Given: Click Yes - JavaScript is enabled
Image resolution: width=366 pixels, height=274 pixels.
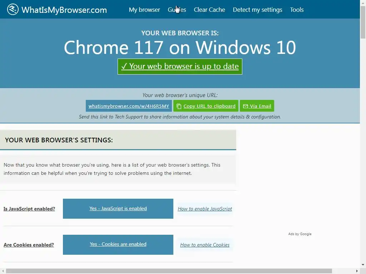Looking at the screenshot, I should point(118,208).
